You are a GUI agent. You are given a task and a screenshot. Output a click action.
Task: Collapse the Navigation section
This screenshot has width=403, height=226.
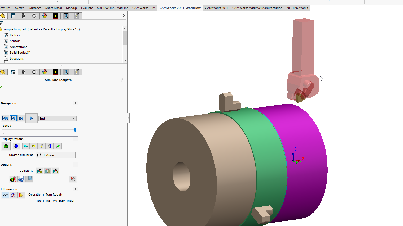tap(75, 103)
